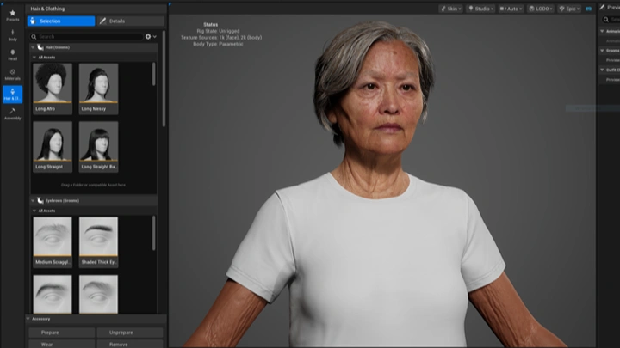Collapse the Hair (Grooms) section
Screen dimensions: 620x348
(34, 47)
